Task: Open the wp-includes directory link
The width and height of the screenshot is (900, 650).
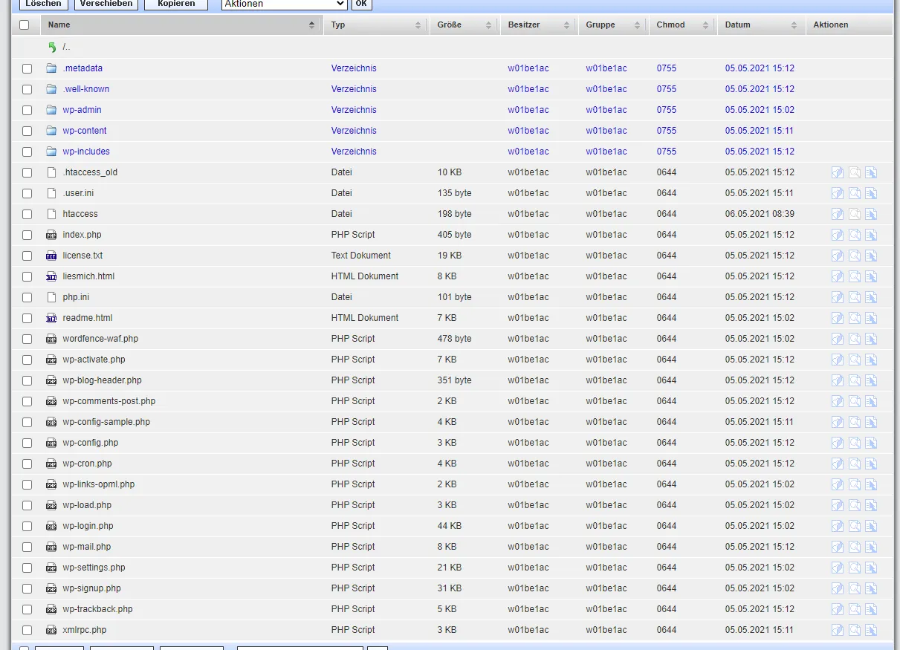Action: click(86, 152)
